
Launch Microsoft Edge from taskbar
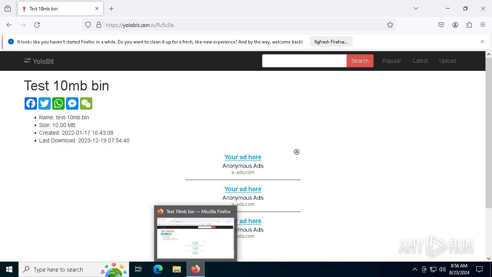point(158,269)
